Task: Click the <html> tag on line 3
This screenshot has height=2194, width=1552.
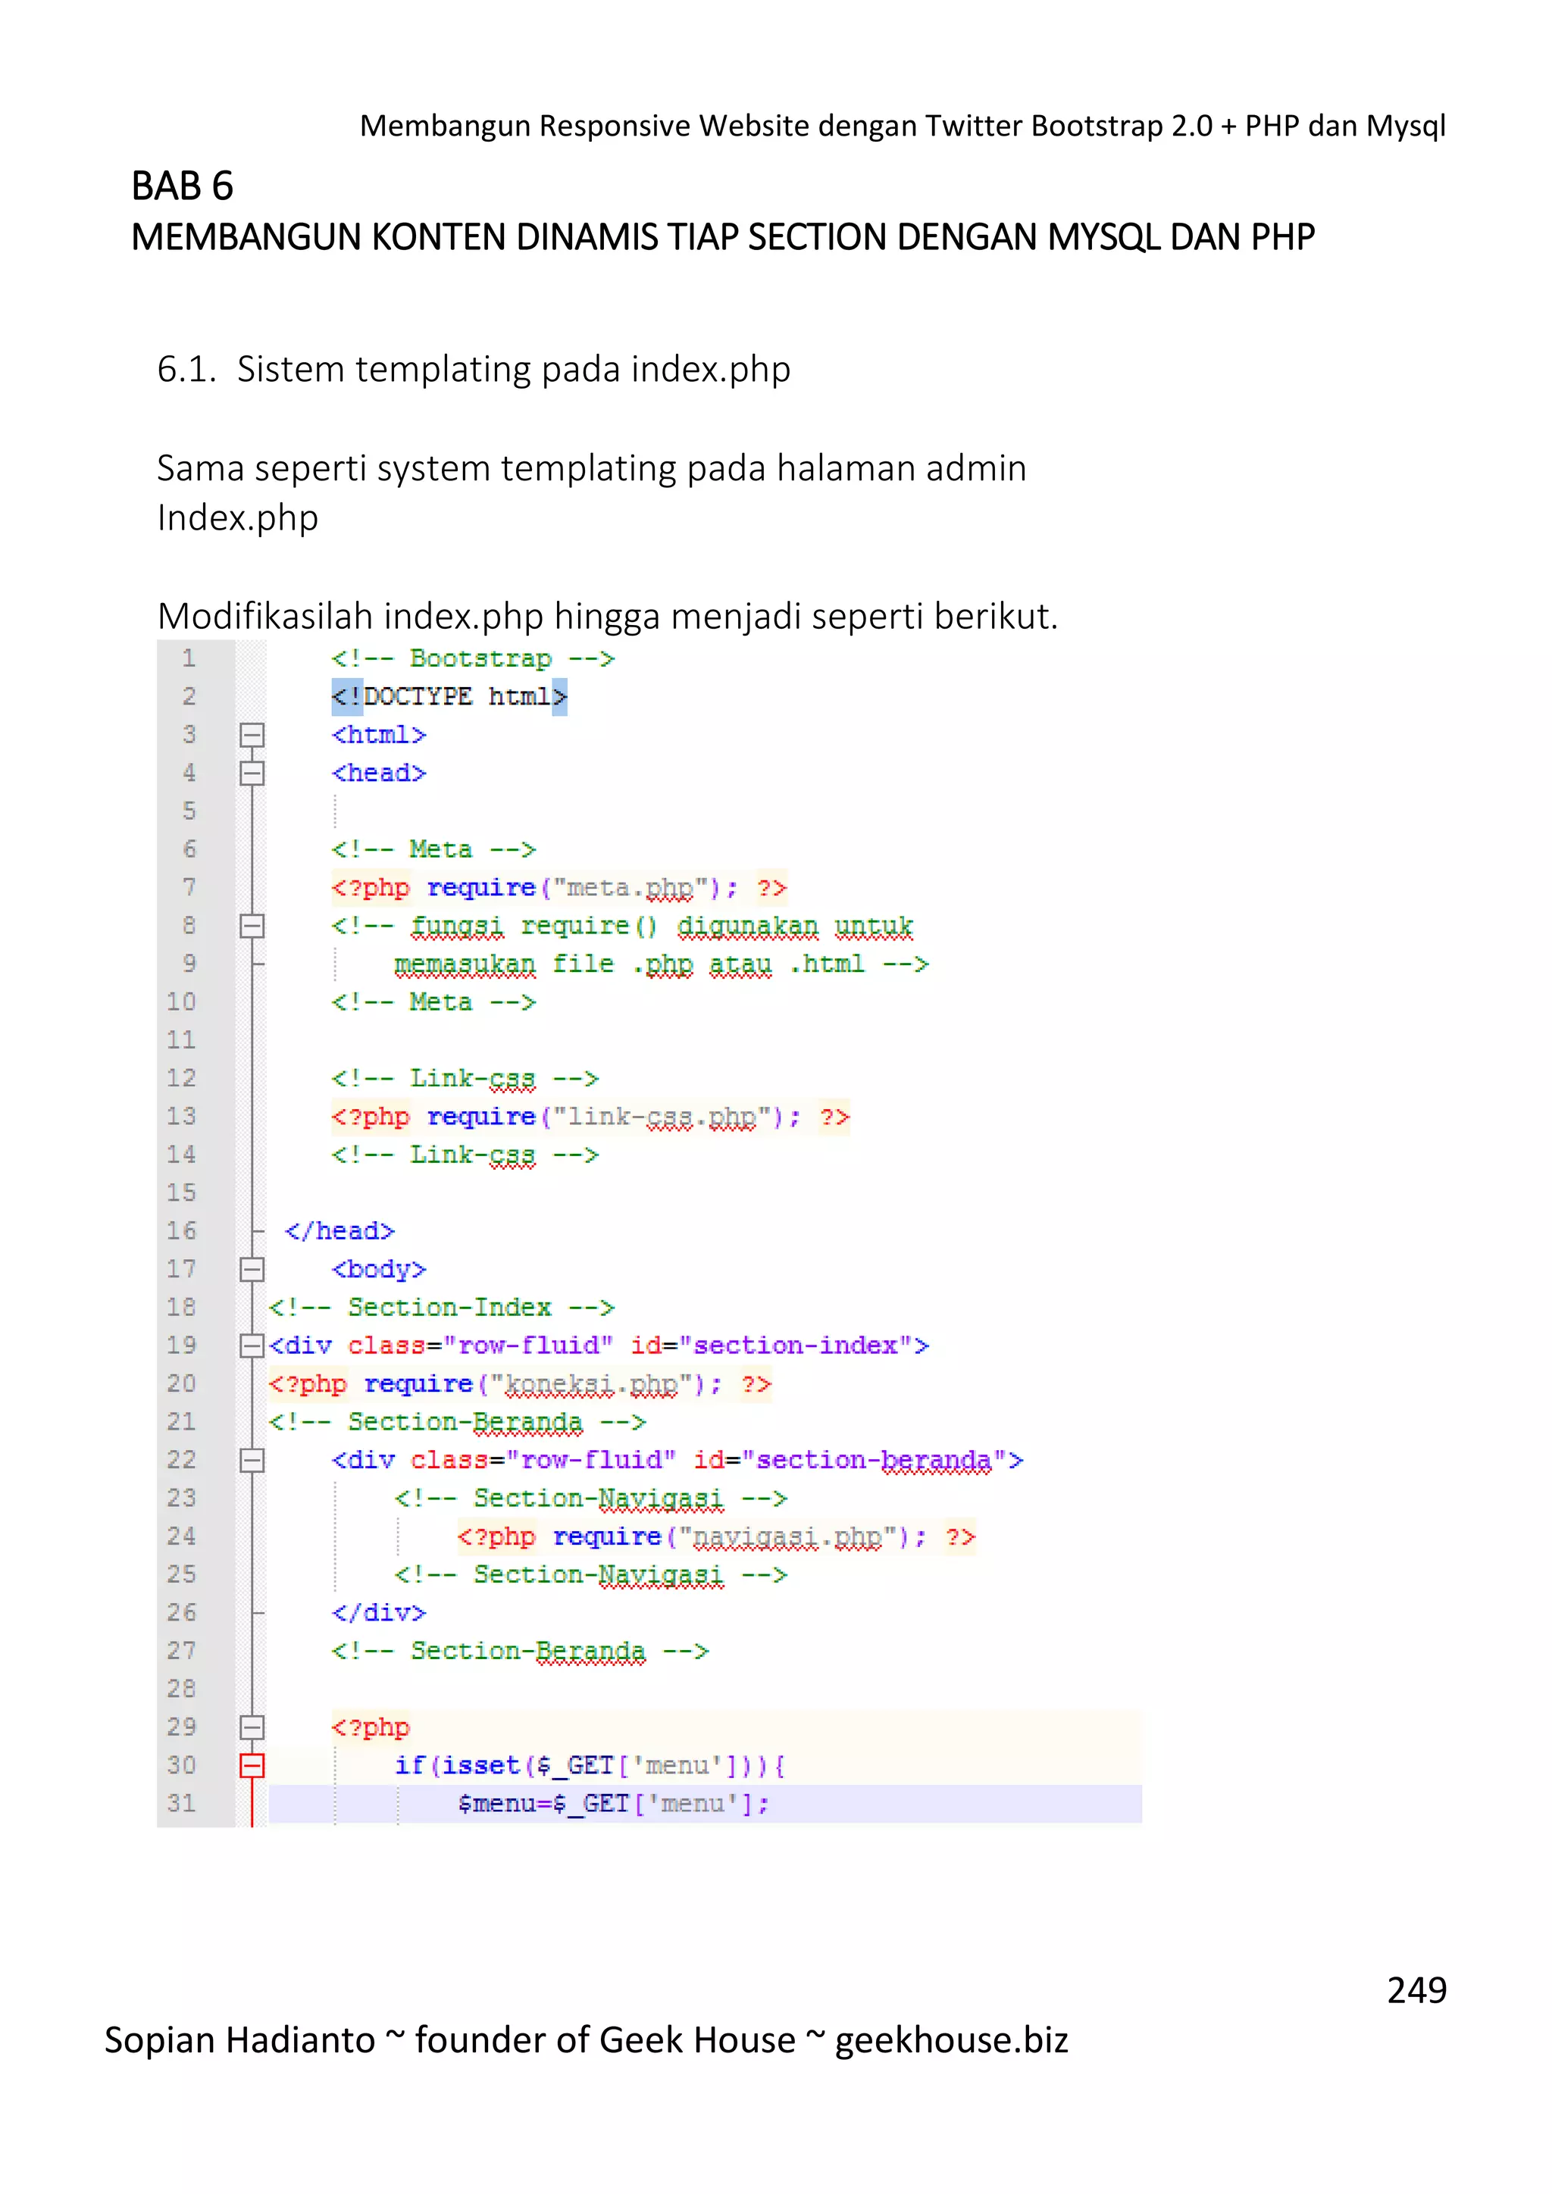Action: 378,735
